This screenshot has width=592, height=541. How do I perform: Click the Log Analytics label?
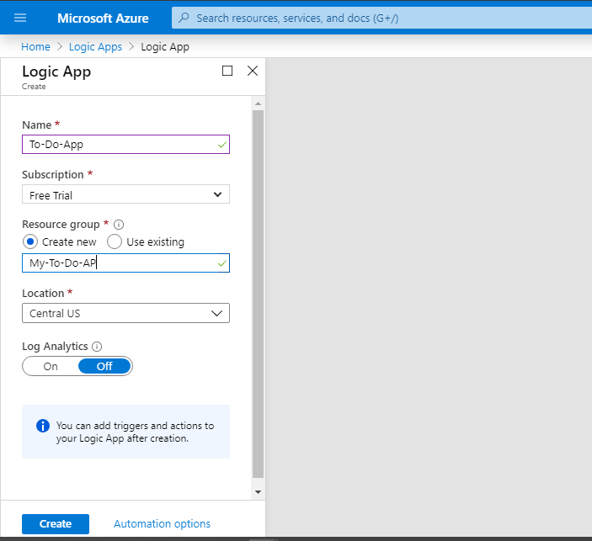[55, 347]
